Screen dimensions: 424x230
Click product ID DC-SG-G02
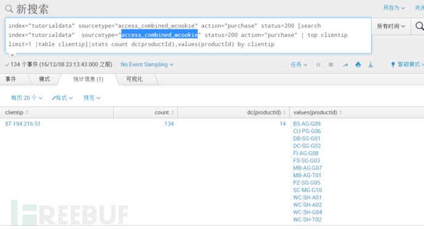coord(307,146)
